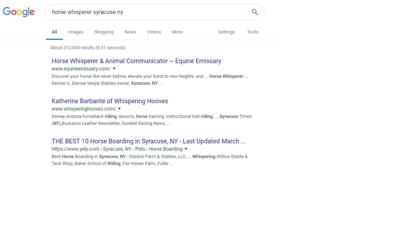
Task: Open the Videos tab
Action: coord(154,32)
